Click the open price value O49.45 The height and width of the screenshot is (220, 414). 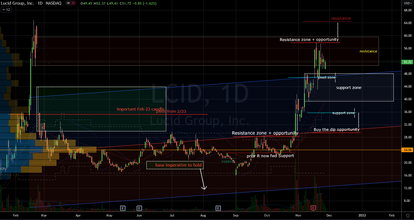(86, 4)
